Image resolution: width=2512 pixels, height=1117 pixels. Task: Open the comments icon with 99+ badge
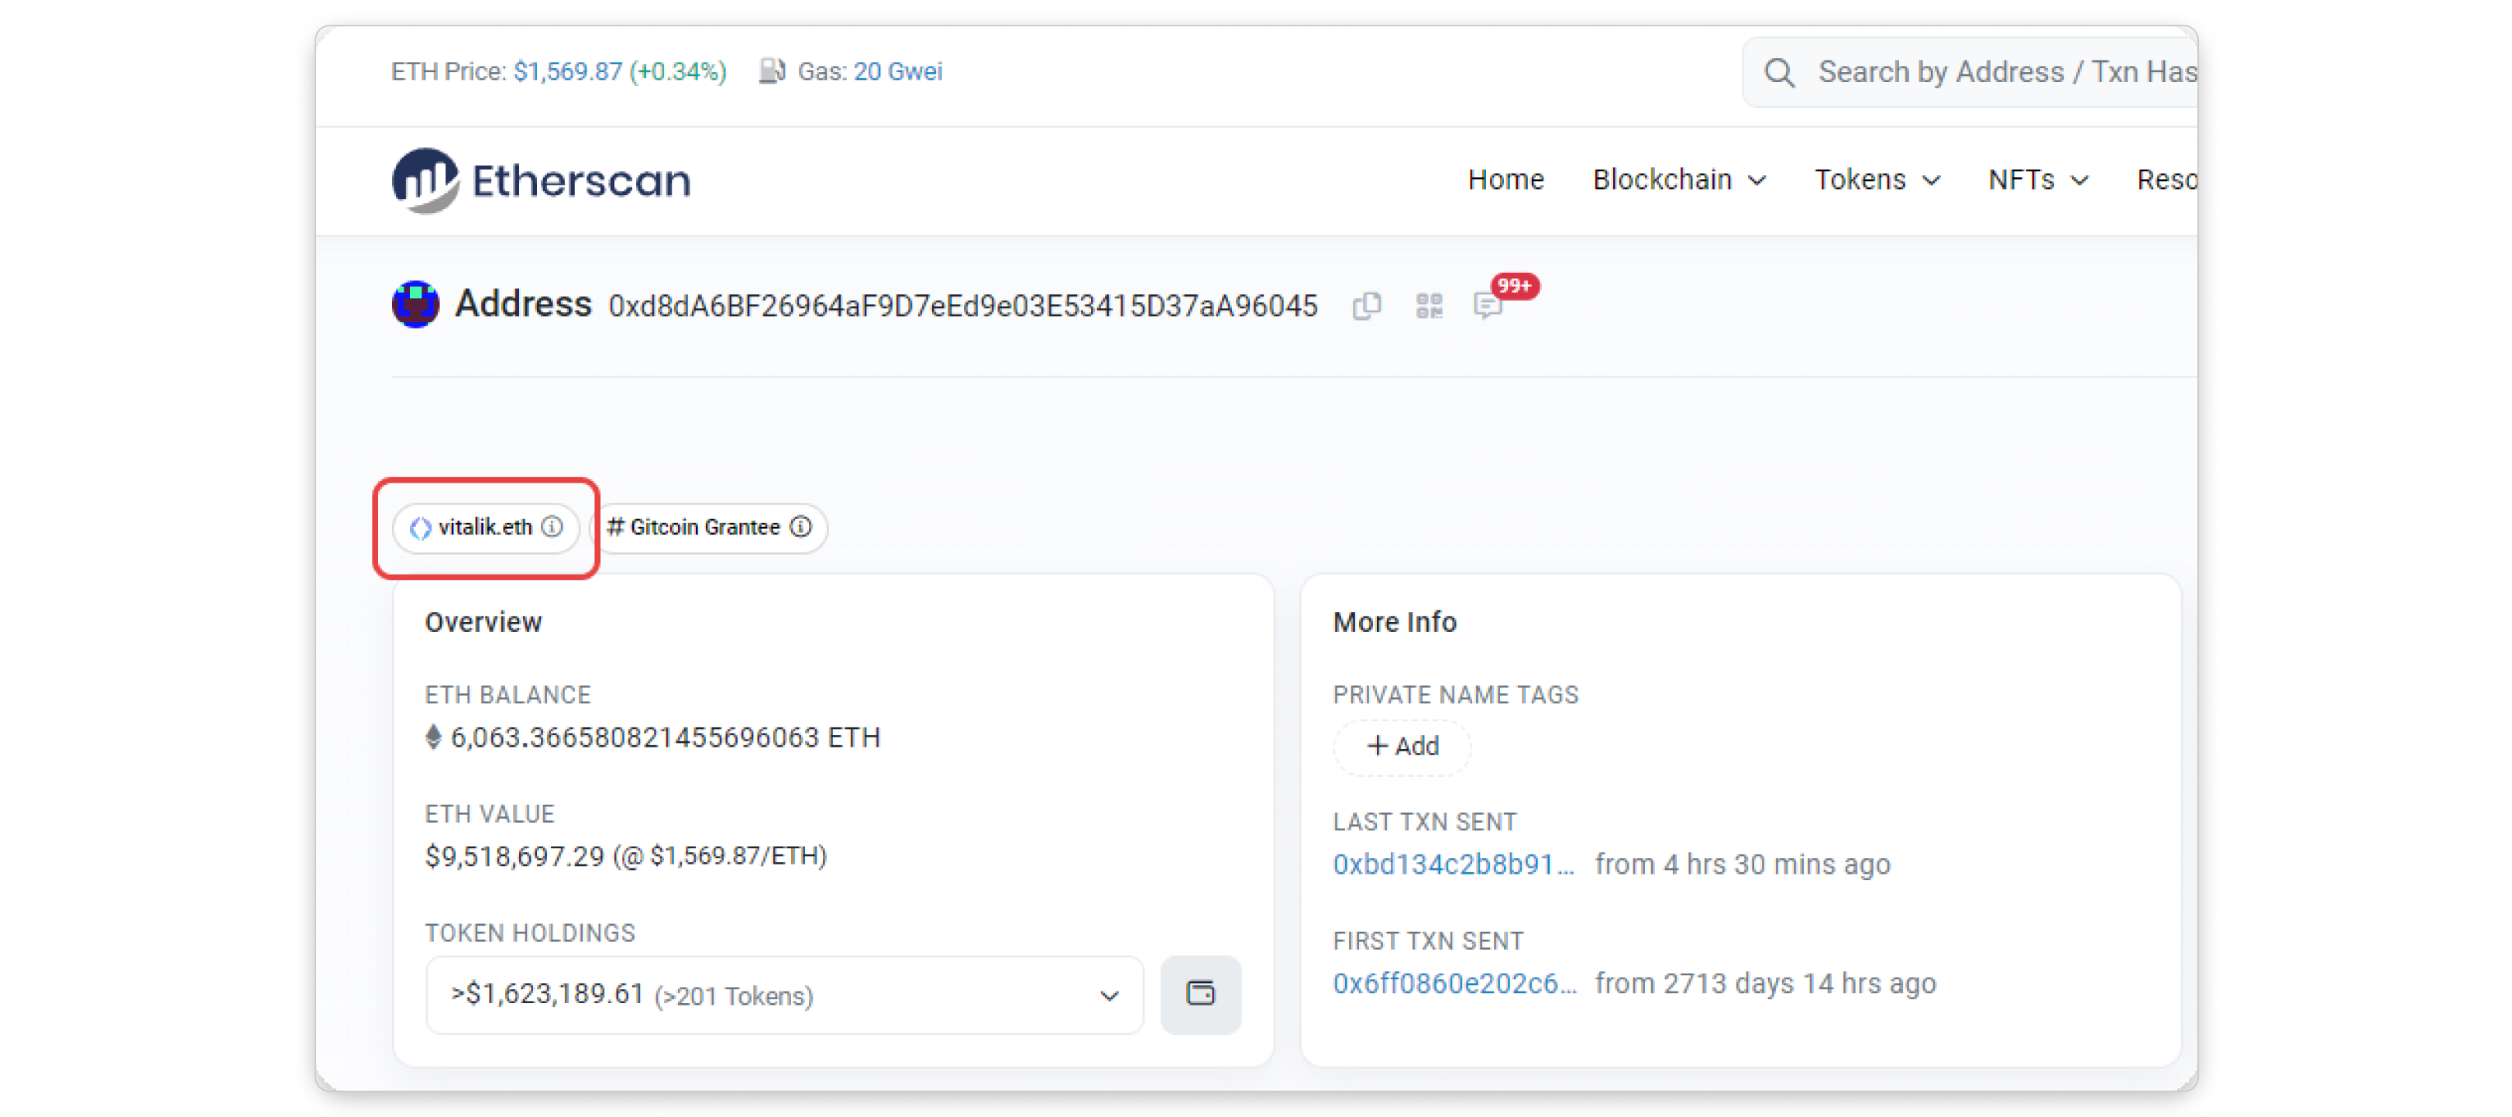click(x=1488, y=306)
